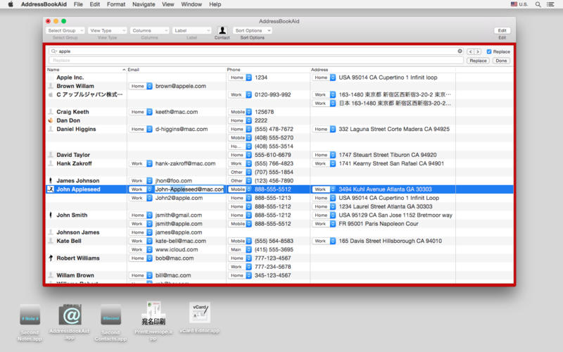The image size is (563, 352).
Task: Click the Done button
Action: coord(501,61)
